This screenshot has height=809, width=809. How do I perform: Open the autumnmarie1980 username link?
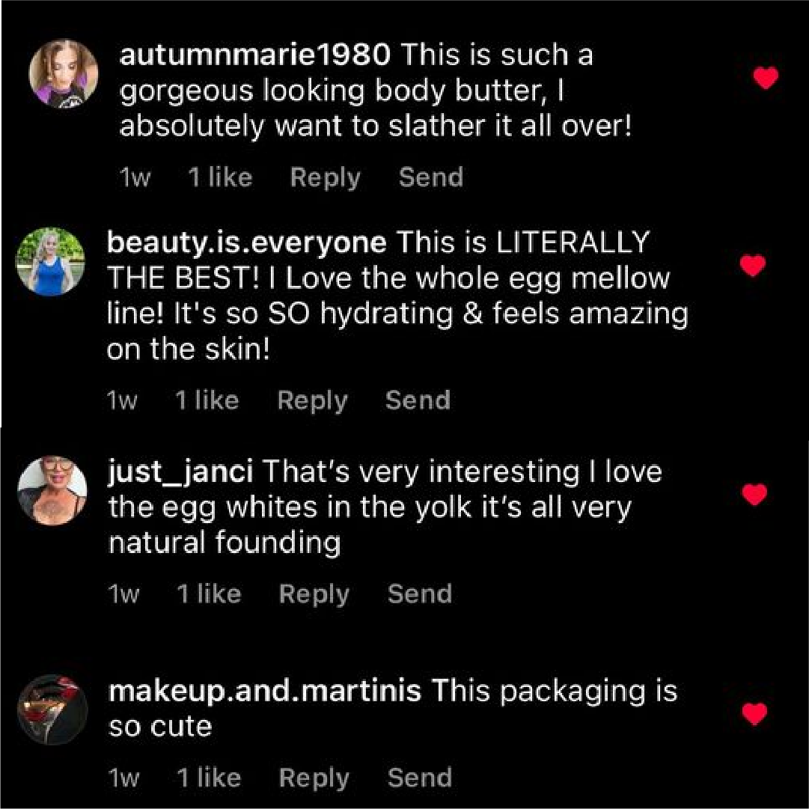pyautogui.click(x=254, y=55)
